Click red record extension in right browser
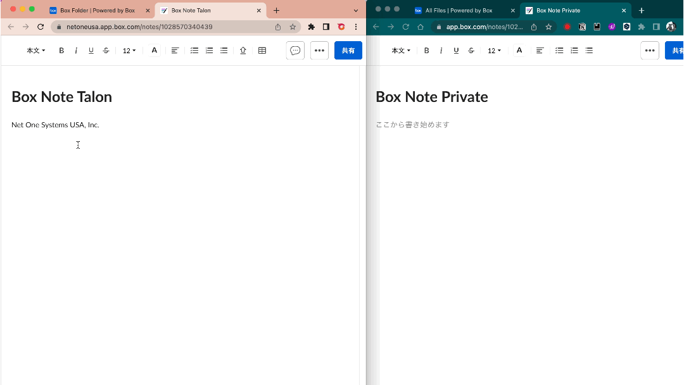Viewport: 684px width, 385px height. tap(567, 27)
